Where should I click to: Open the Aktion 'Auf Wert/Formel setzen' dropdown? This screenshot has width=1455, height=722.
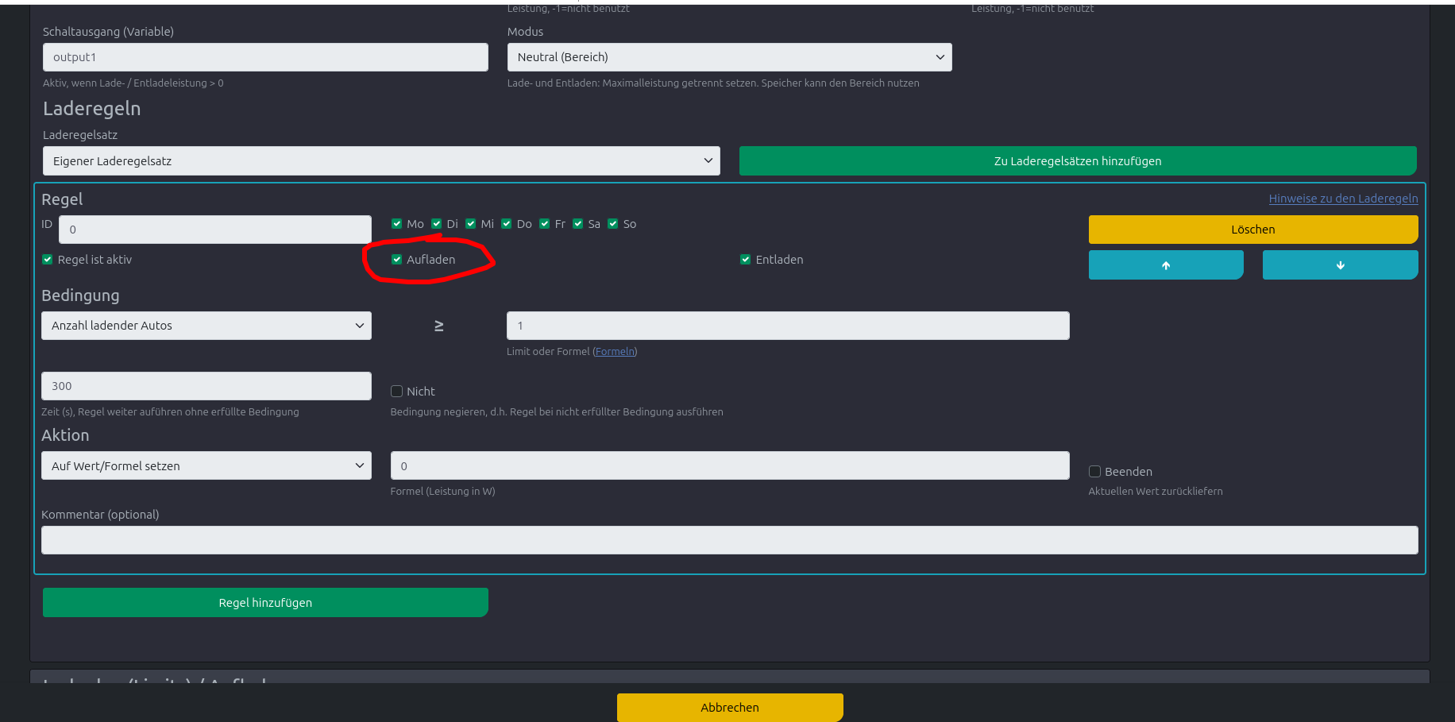point(206,466)
